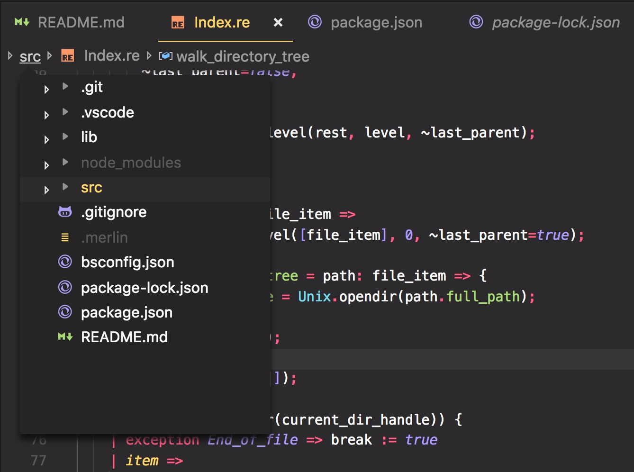Click the src breadcrumb segment
634x472 pixels.
[x=30, y=56]
